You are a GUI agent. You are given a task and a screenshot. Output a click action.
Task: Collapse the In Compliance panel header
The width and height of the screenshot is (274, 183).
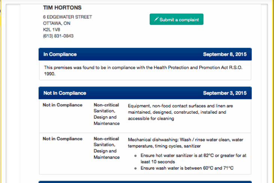point(60,54)
